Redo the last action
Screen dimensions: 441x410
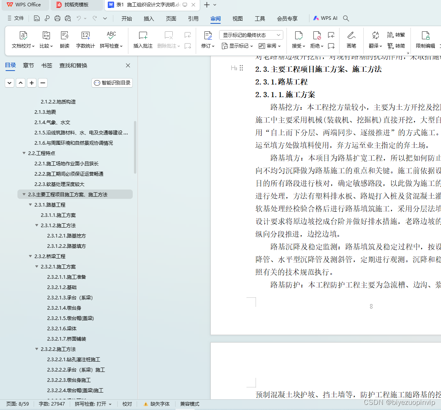95,18
